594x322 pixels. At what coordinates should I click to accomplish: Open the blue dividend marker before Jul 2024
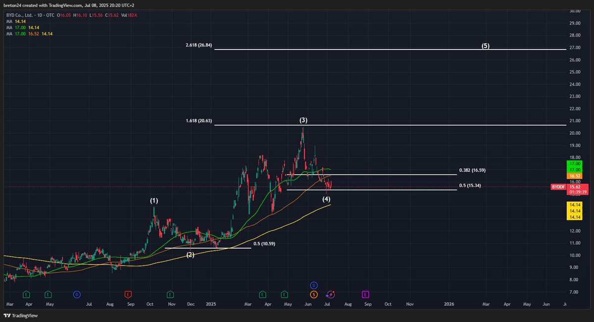click(x=77, y=294)
